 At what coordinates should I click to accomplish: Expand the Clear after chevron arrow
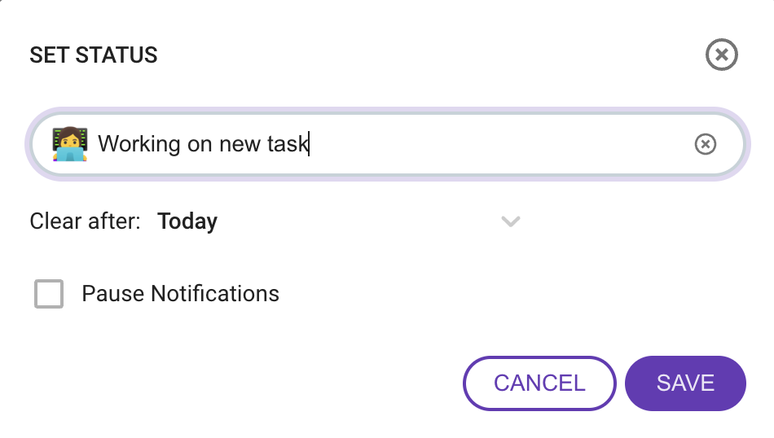510,221
